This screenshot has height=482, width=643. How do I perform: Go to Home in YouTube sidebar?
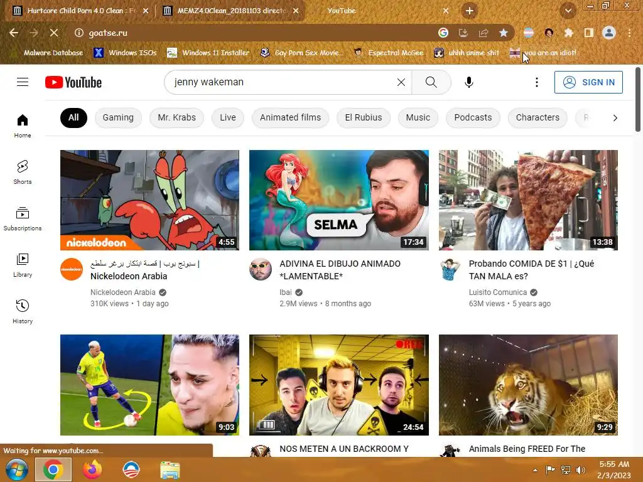point(23,126)
